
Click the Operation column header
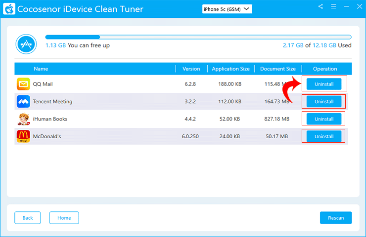325,69
